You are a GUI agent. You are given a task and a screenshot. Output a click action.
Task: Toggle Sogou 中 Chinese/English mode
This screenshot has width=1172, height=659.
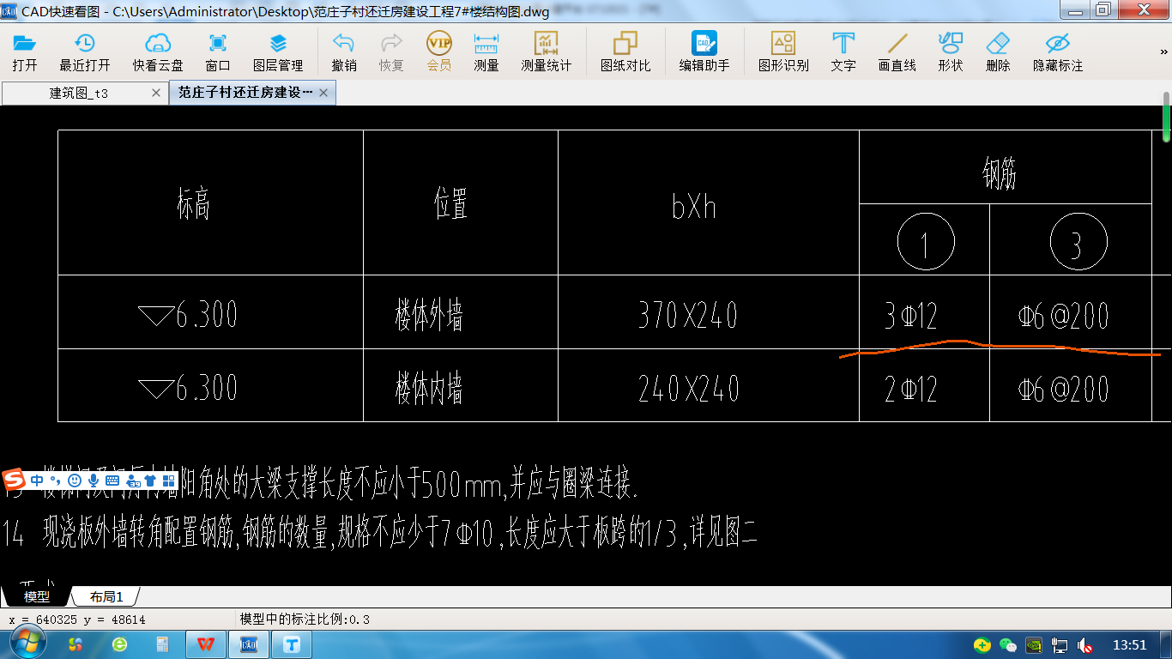coord(37,480)
